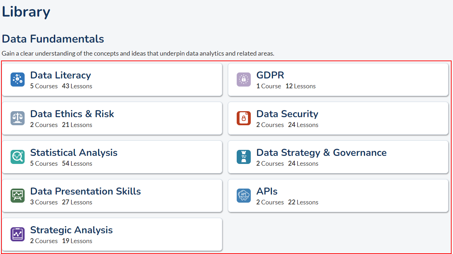453x254 pixels.
Task: Select the Data Ethics & Risk title
Action: click(72, 114)
